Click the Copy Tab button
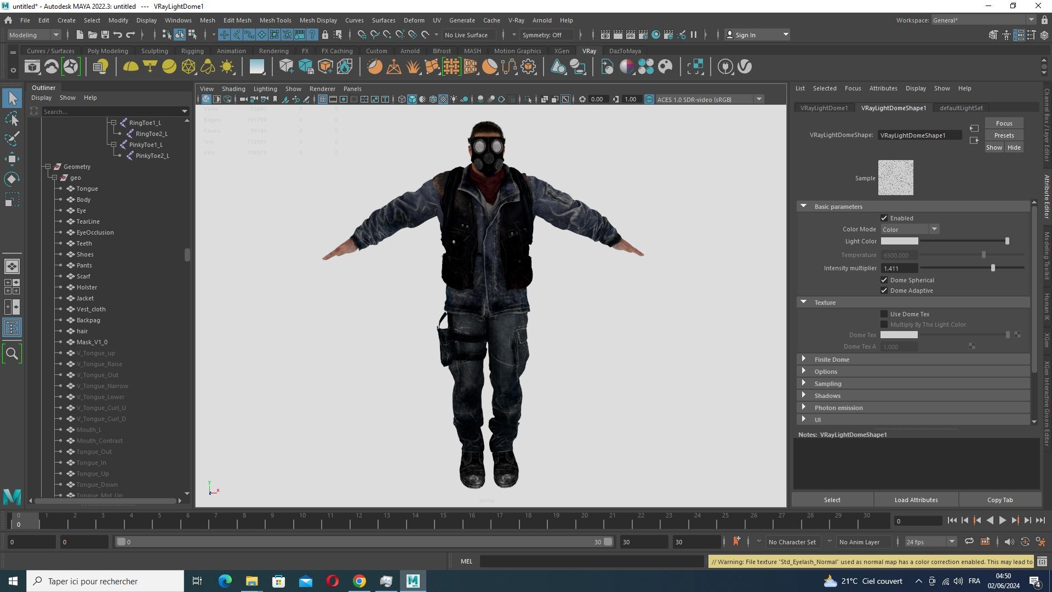 (x=1000, y=500)
